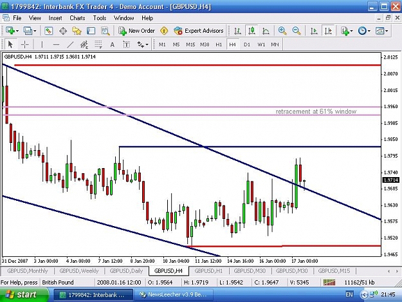This screenshot has width=402, height=302.
Task: Switch to Line Chart display
Action: pyautogui.click(x=266, y=31)
